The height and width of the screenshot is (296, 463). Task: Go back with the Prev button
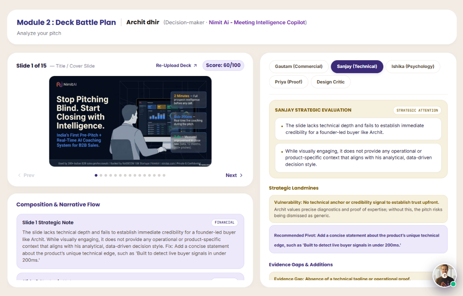26,175
